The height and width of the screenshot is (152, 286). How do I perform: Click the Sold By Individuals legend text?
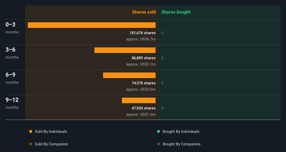tap(51, 131)
